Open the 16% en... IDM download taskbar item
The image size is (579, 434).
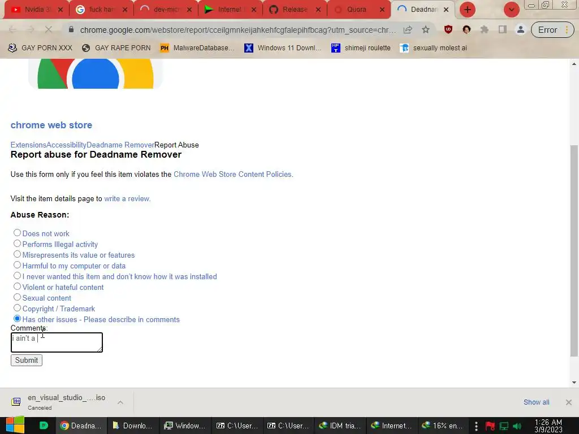(443, 426)
